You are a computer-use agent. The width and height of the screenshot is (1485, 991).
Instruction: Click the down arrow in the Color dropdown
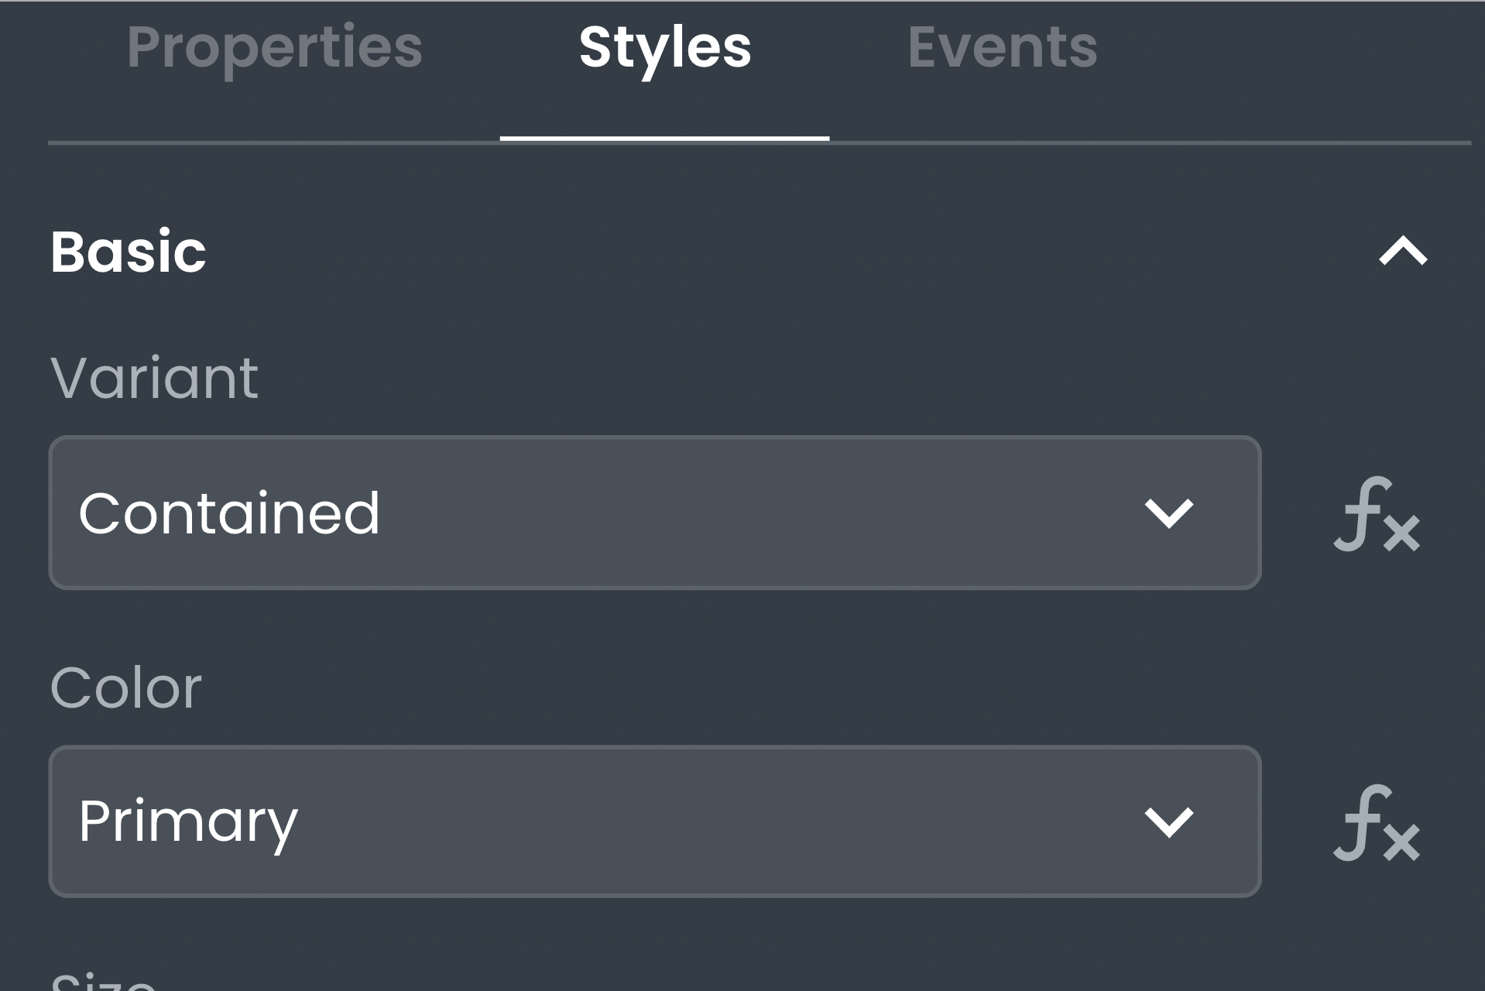pyautogui.click(x=1168, y=822)
